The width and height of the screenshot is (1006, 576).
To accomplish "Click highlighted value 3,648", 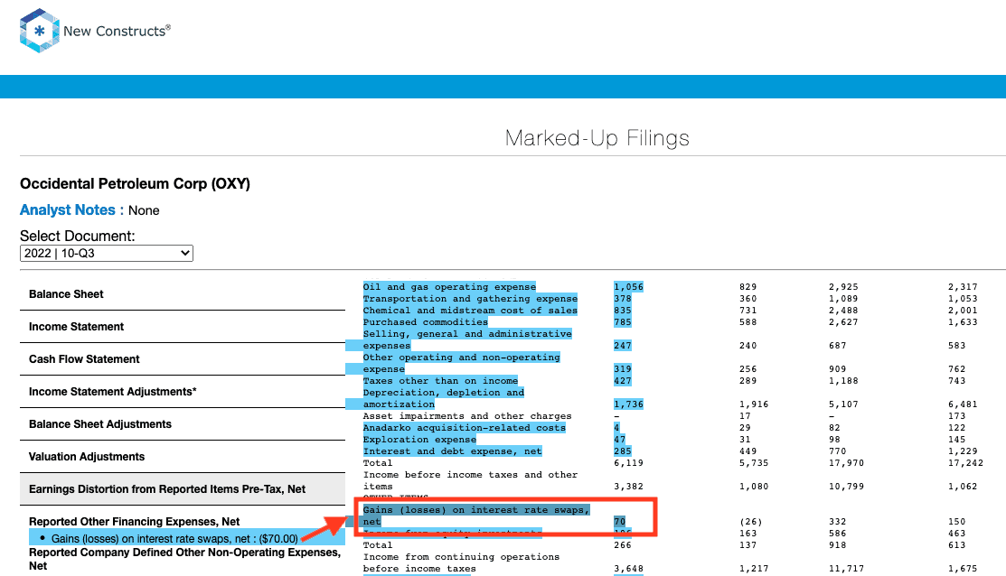I will (628, 568).
